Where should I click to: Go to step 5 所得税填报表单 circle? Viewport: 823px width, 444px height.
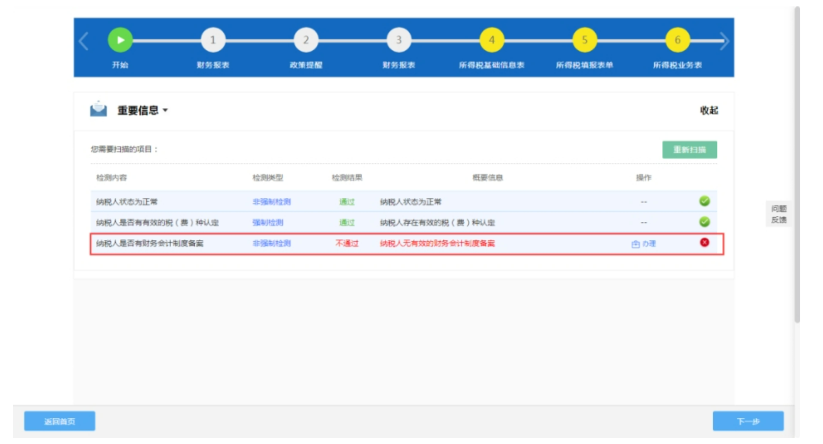[584, 40]
